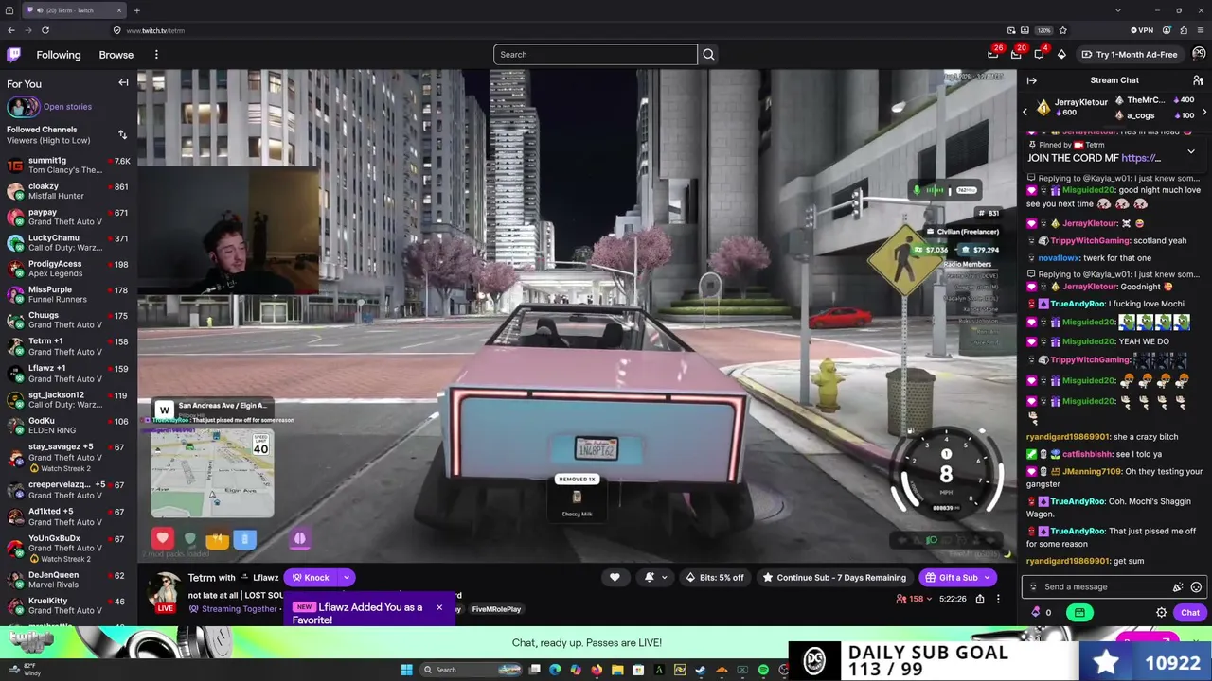1212x681 pixels.
Task: Open the cloakzy channel in sidebar
Action: click(x=68, y=191)
